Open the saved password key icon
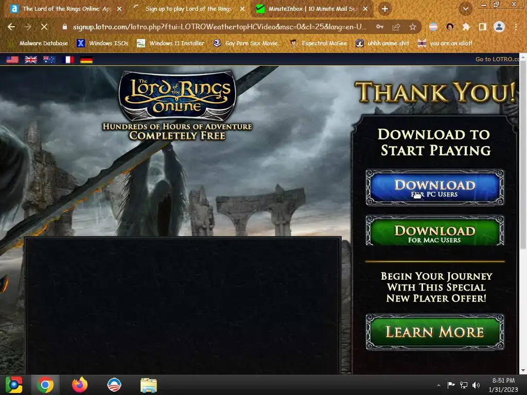 (x=380, y=27)
